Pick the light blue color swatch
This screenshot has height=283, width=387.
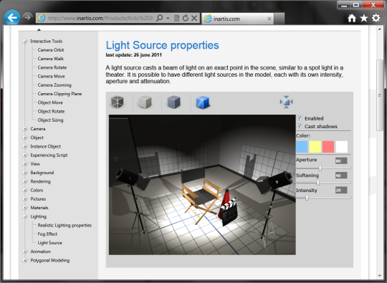pyautogui.click(x=302, y=147)
